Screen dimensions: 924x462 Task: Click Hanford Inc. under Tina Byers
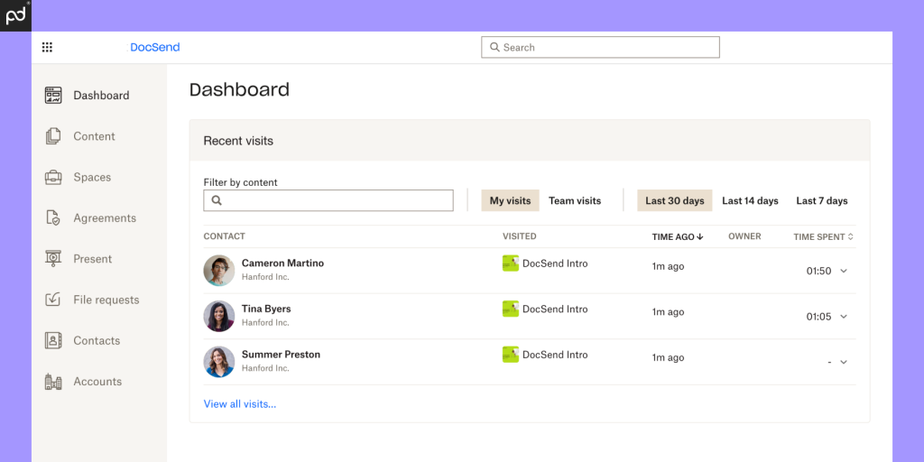tap(265, 322)
